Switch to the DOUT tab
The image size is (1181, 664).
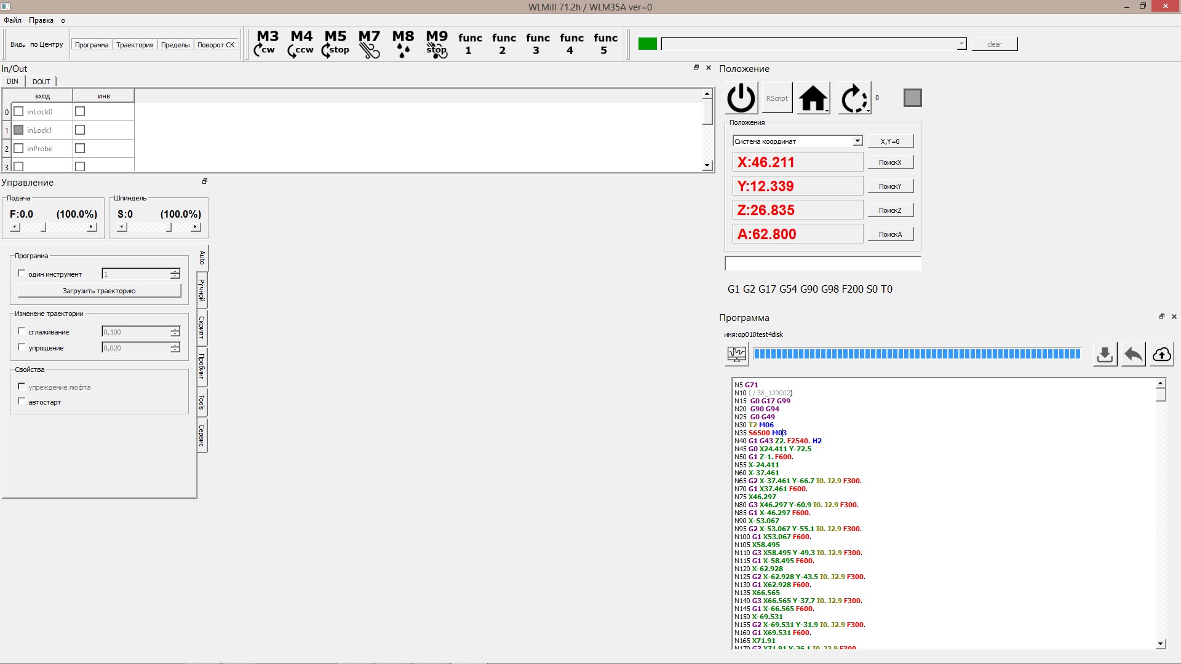pos(41,81)
